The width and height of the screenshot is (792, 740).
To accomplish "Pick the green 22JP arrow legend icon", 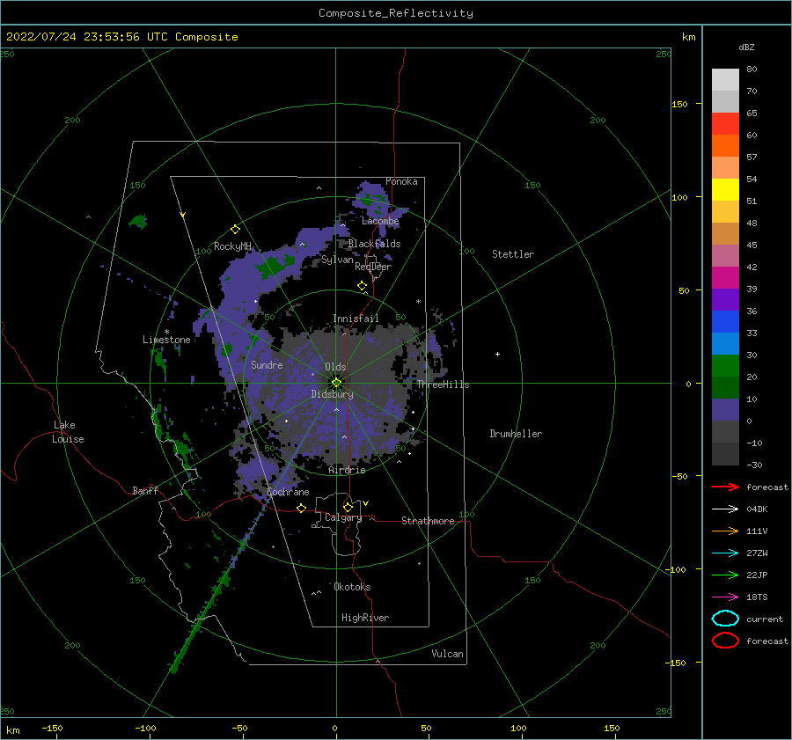I will [725, 575].
